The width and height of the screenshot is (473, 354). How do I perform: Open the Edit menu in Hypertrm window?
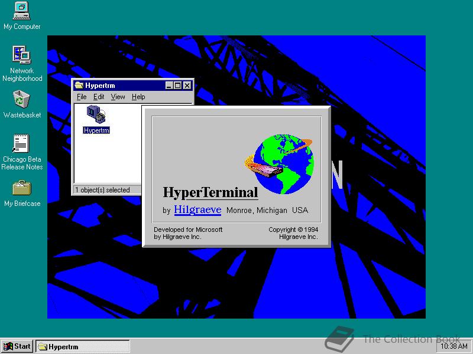pos(99,97)
